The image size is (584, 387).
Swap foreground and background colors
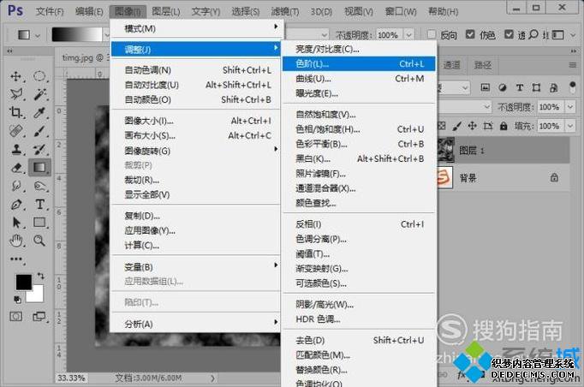pos(40,276)
